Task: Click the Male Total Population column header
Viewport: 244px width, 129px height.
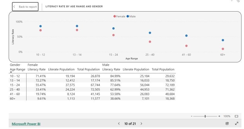Action: (x=163, y=69)
